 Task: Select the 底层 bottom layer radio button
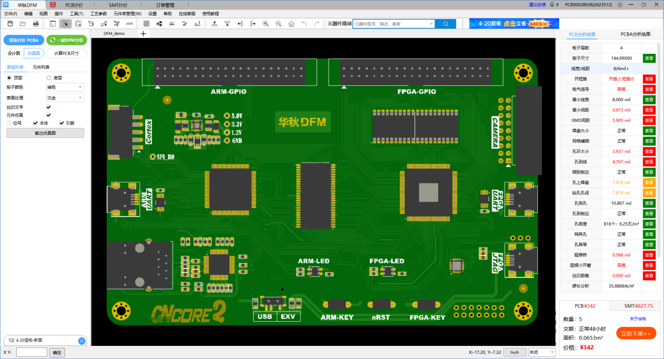49,77
